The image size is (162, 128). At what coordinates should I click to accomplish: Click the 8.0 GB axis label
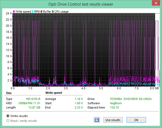pyautogui.click(x=154, y=88)
